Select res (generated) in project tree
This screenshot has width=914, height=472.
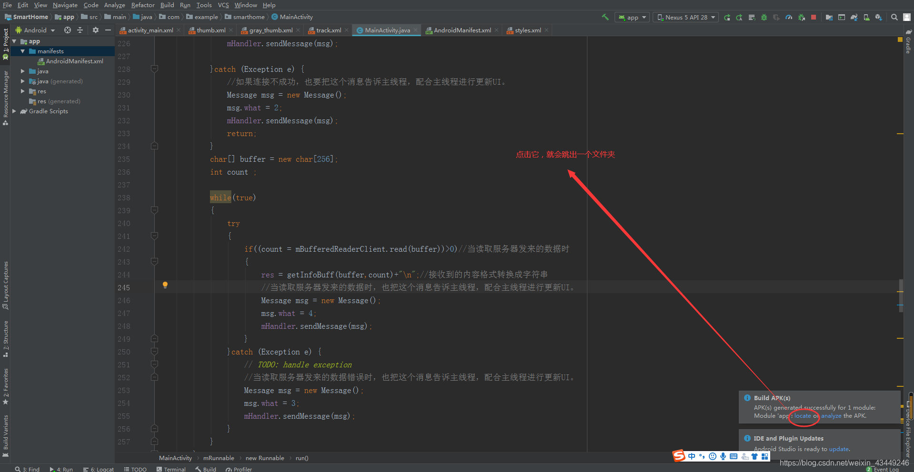click(x=55, y=101)
